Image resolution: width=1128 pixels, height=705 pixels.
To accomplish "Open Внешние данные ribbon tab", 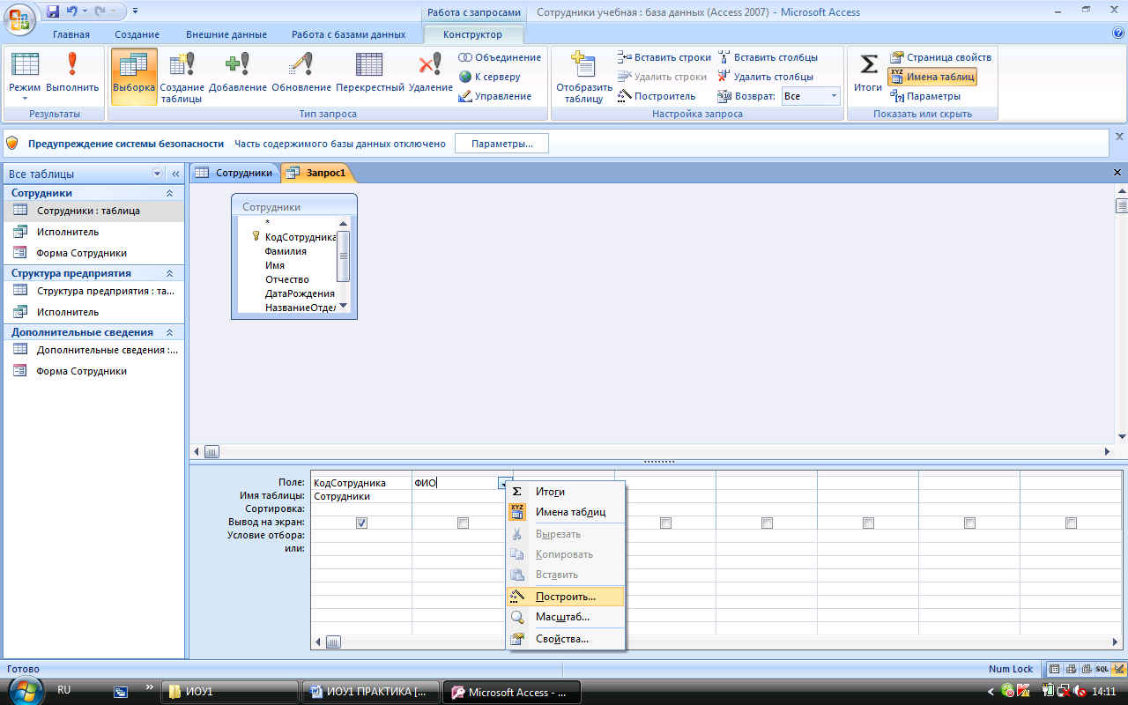I will tap(226, 34).
